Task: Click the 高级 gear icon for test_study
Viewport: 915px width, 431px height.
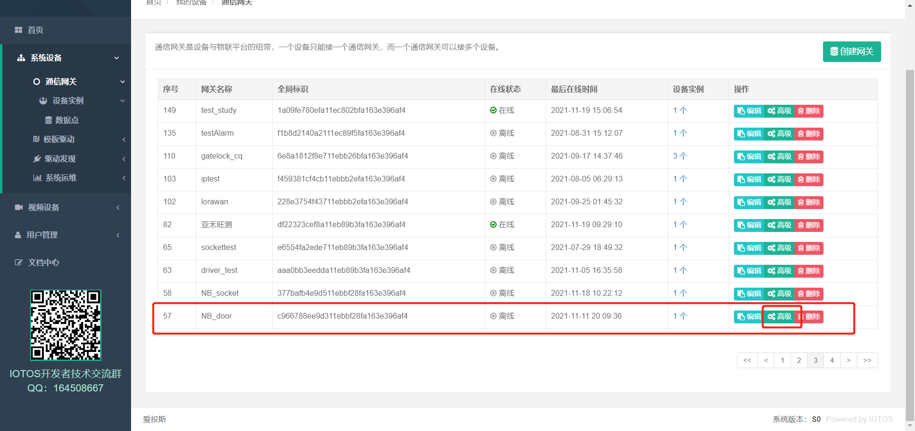Action: click(771, 111)
